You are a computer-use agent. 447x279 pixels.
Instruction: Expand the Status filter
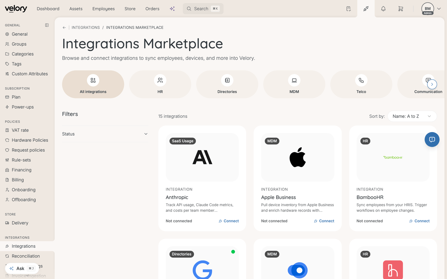coord(105,134)
